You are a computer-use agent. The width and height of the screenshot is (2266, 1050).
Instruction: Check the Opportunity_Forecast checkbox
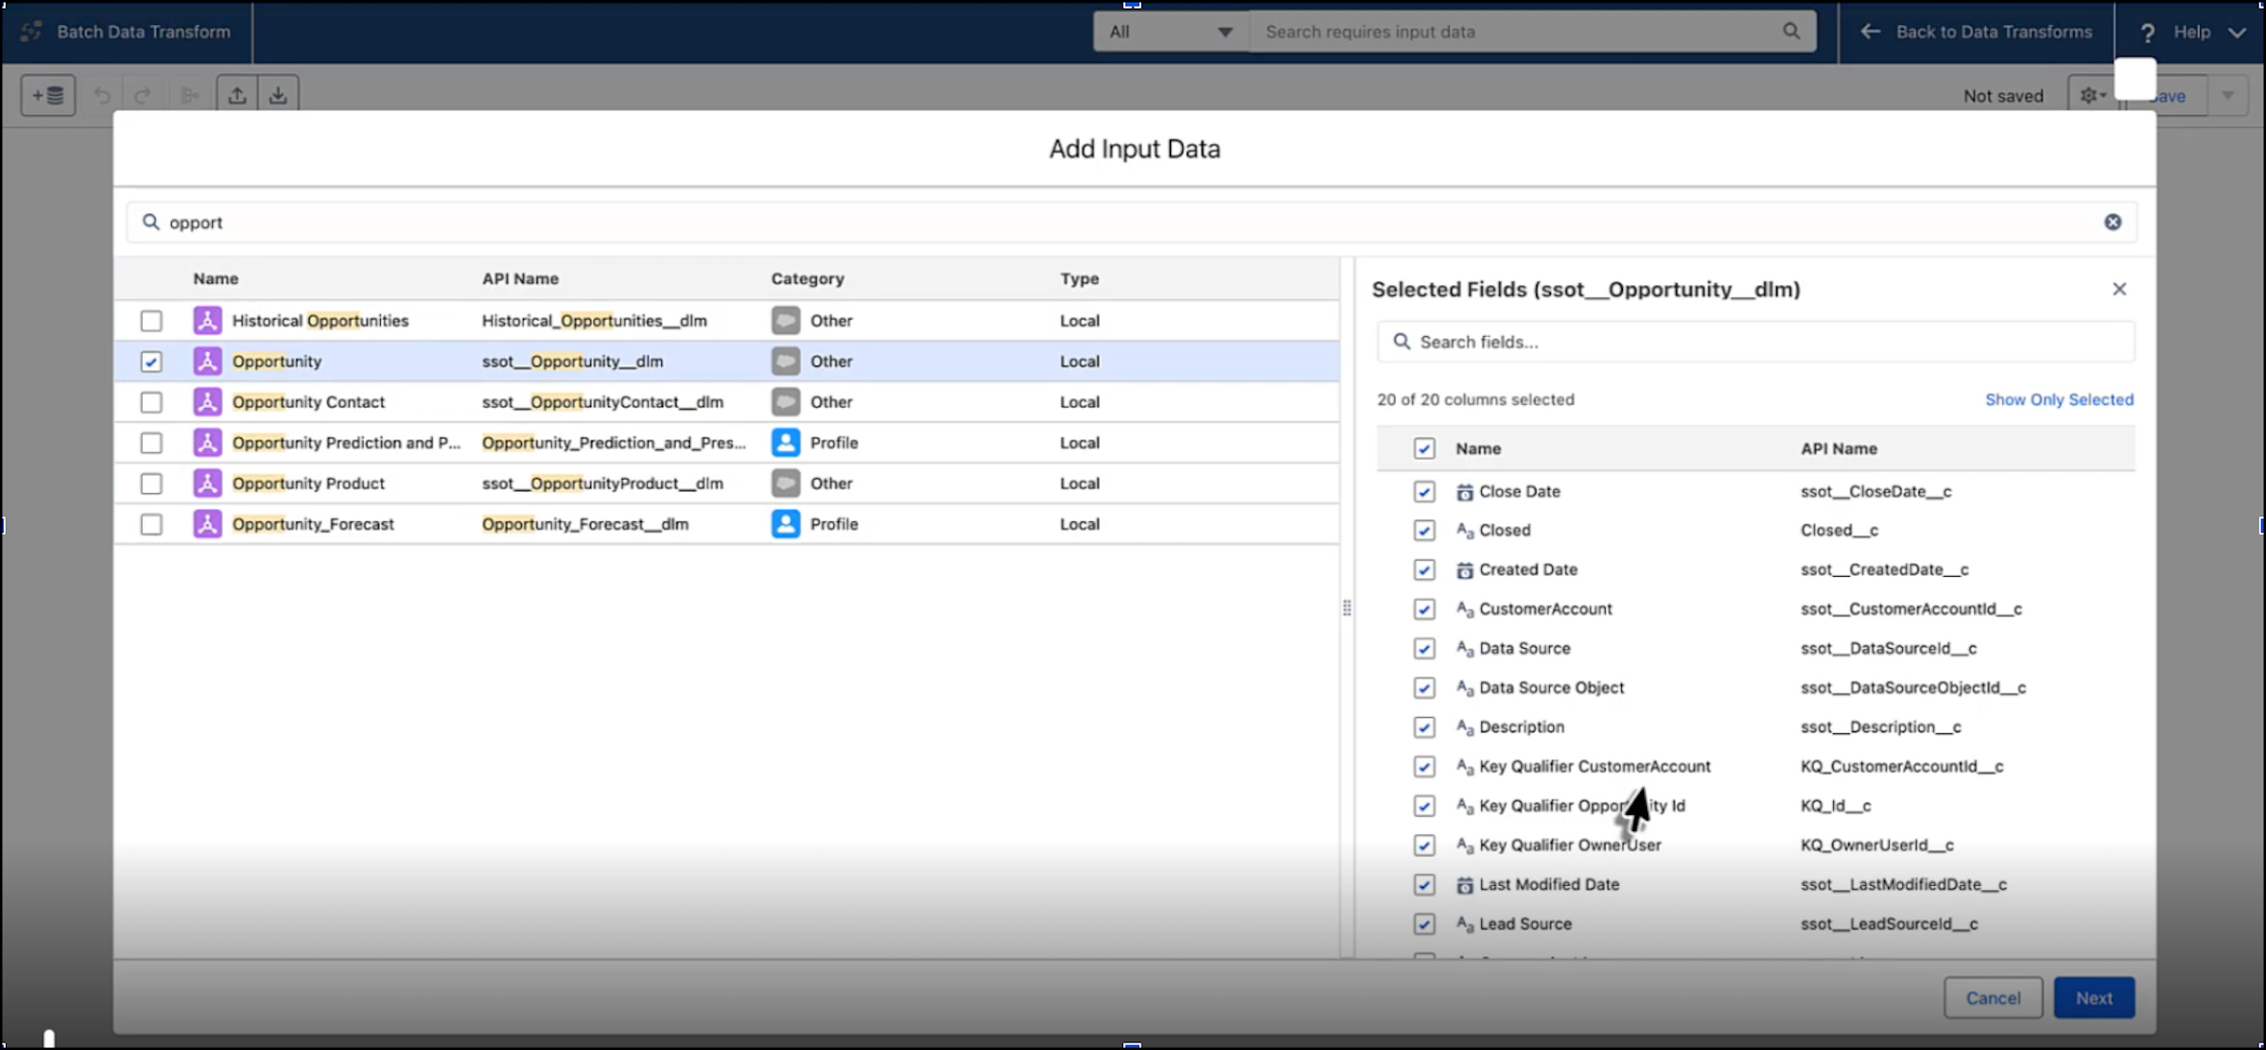pyautogui.click(x=151, y=524)
